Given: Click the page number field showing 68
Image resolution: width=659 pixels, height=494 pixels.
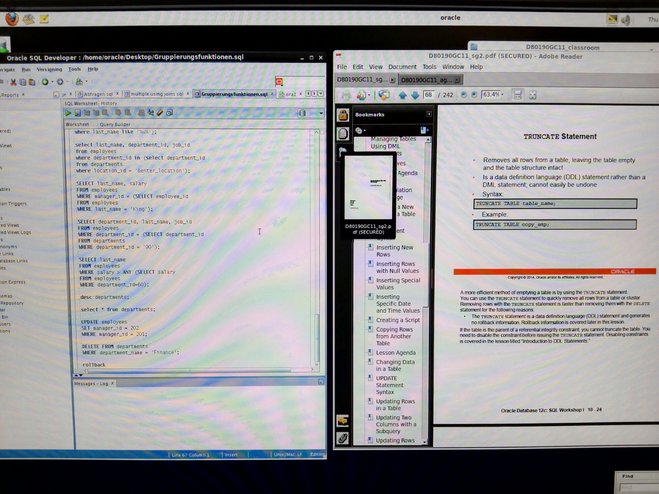Looking at the screenshot, I should (x=429, y=95).
